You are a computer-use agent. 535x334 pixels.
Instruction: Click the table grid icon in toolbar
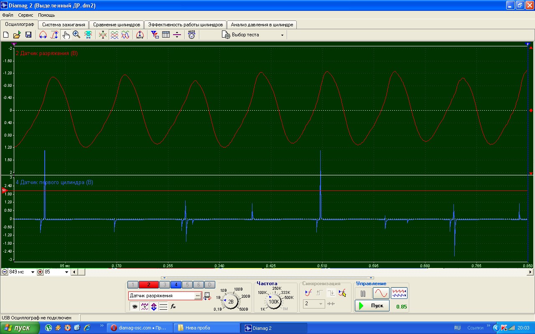[x=166, y=35]
